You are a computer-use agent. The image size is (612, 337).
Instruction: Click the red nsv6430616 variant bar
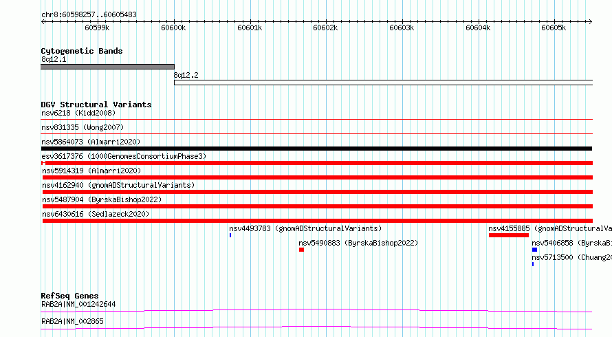[317, 221]
